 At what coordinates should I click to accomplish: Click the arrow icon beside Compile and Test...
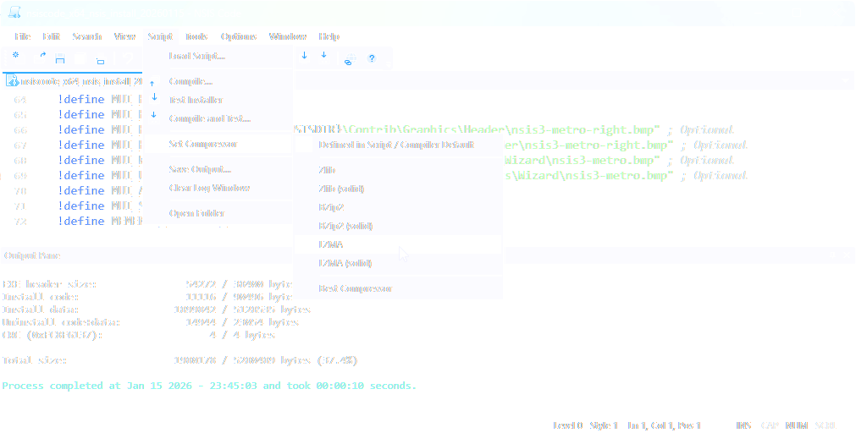154,114
